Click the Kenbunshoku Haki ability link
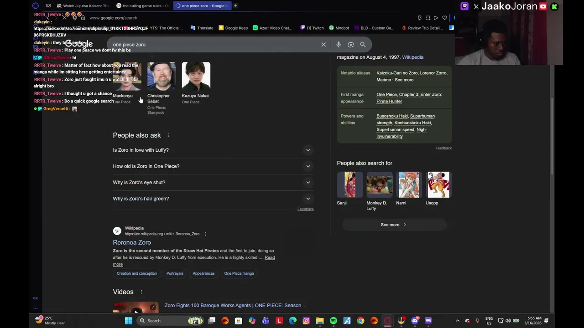 tap(412, 123)
